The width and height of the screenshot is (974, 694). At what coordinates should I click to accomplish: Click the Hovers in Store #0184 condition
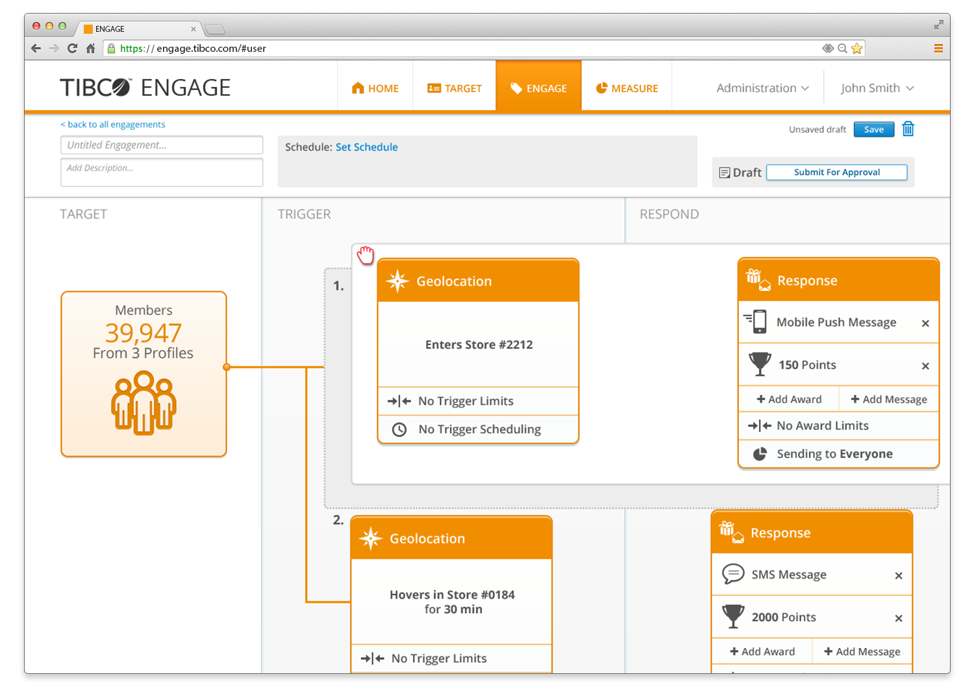pyautogui.click(x=453, y=602)
